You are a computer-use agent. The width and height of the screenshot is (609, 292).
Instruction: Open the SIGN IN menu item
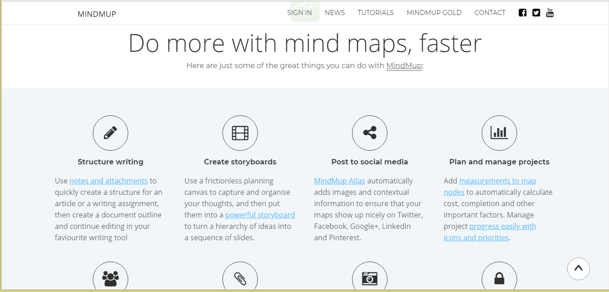(x=299, y=13)
